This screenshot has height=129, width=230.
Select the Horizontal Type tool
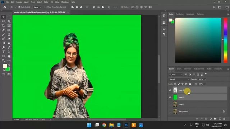tap(3, 52)
